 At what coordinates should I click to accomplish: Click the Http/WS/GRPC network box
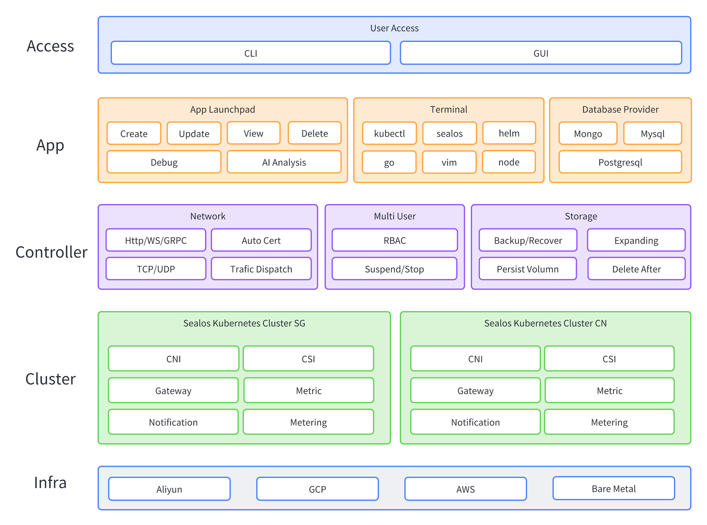coord(156,240)
